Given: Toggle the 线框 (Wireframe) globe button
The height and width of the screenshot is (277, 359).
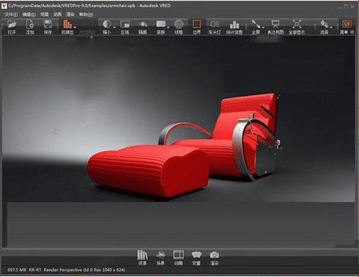Looking at the screenshot, I should click(x=178, y=25).
